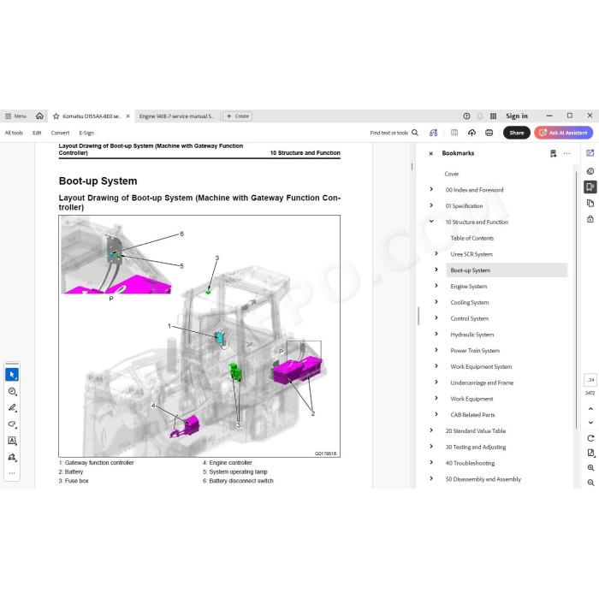Select the Cooling System bookmark
The height and width of the screenshot is (599, 599).
(x=470, y=302)
